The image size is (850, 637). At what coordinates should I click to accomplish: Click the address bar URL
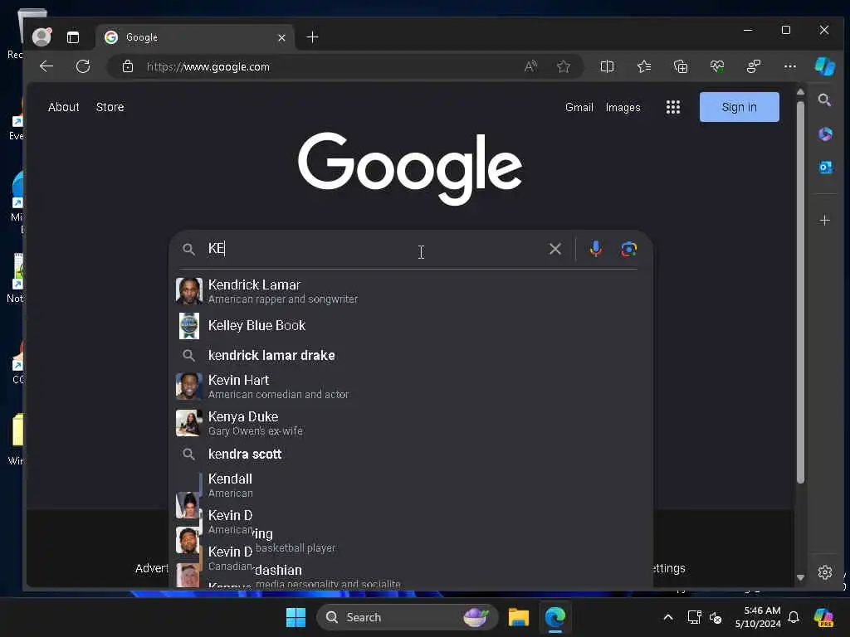(x=208, y=66)
